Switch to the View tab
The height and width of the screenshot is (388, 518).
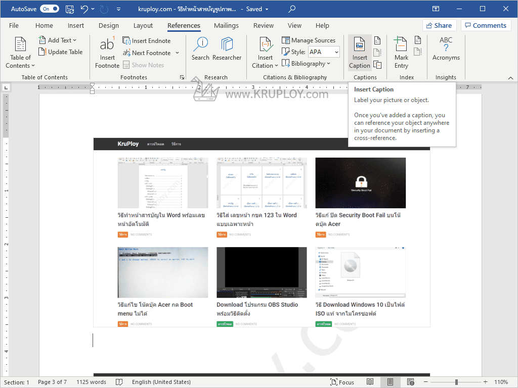pos(294,25)
